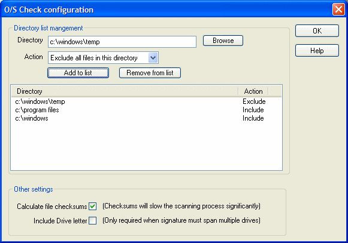Uncheck Calculate file checksums checkbox
This screenshot has height=243, width=348.
tap(93, 206)
